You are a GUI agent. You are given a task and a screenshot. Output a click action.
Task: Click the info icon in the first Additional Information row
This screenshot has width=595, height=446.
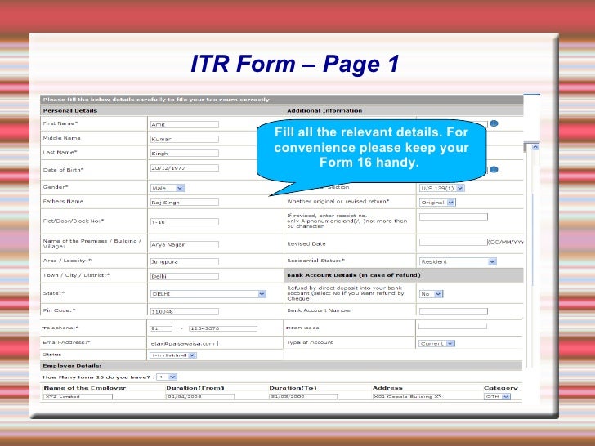(494, 123)
